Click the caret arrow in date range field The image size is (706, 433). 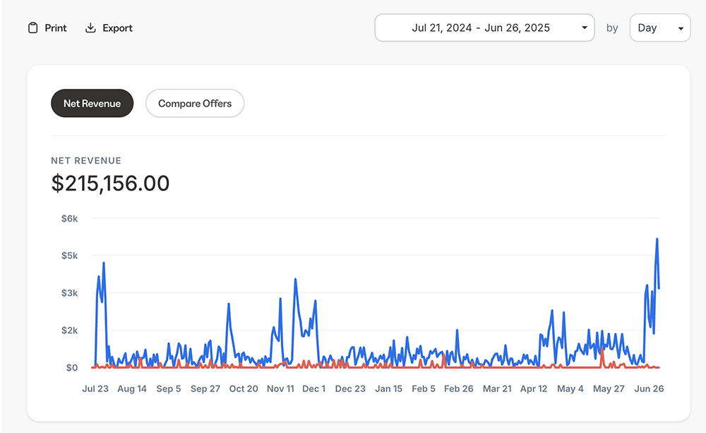[584, 28]
